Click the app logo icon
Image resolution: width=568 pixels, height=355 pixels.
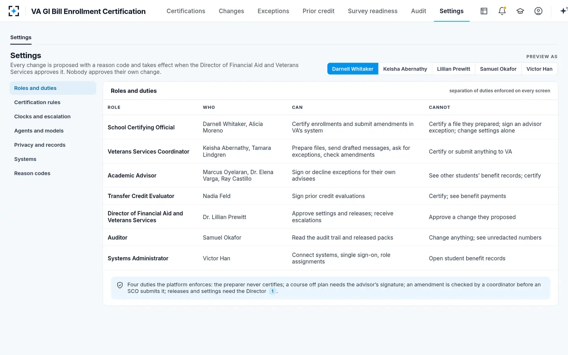tap(14, 11)
